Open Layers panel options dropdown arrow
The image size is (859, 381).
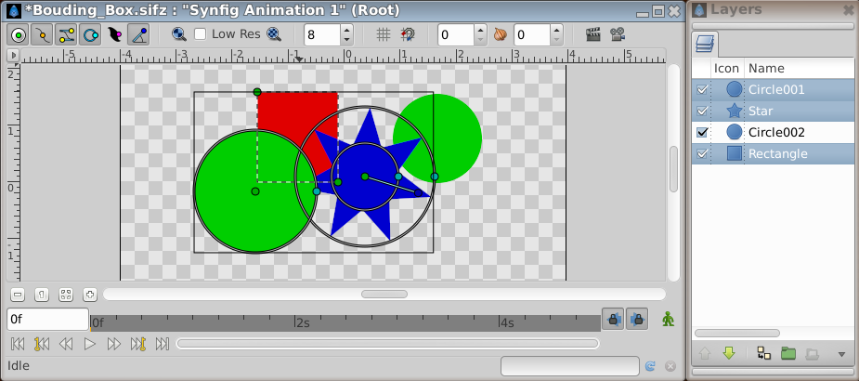click(842, 355)
